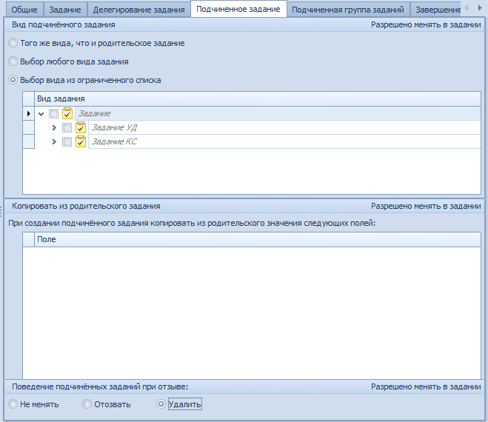
Task: Tick the checkbox for Задание УД
Action: tap(67, 128)
